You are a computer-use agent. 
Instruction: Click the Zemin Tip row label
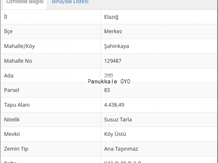click(x=16, y=149)
